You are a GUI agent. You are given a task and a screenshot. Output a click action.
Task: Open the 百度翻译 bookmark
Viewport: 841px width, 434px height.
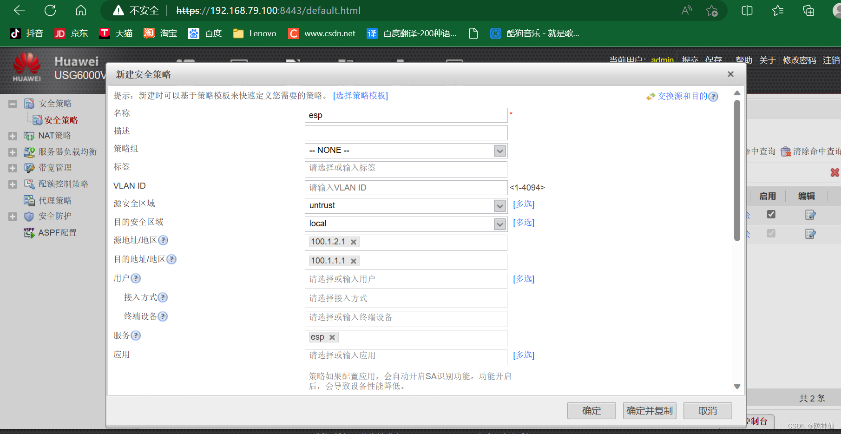click(x=412, y=33)
